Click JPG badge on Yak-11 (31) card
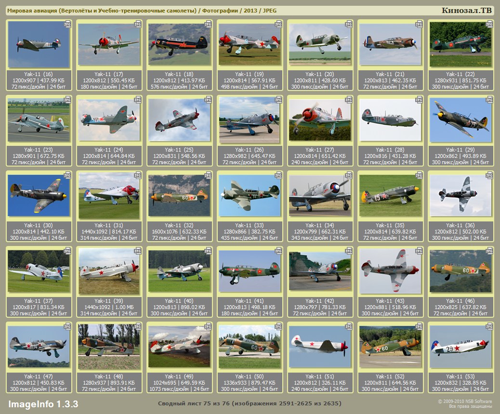Screen dimensions: 500x414 point(138,175)
